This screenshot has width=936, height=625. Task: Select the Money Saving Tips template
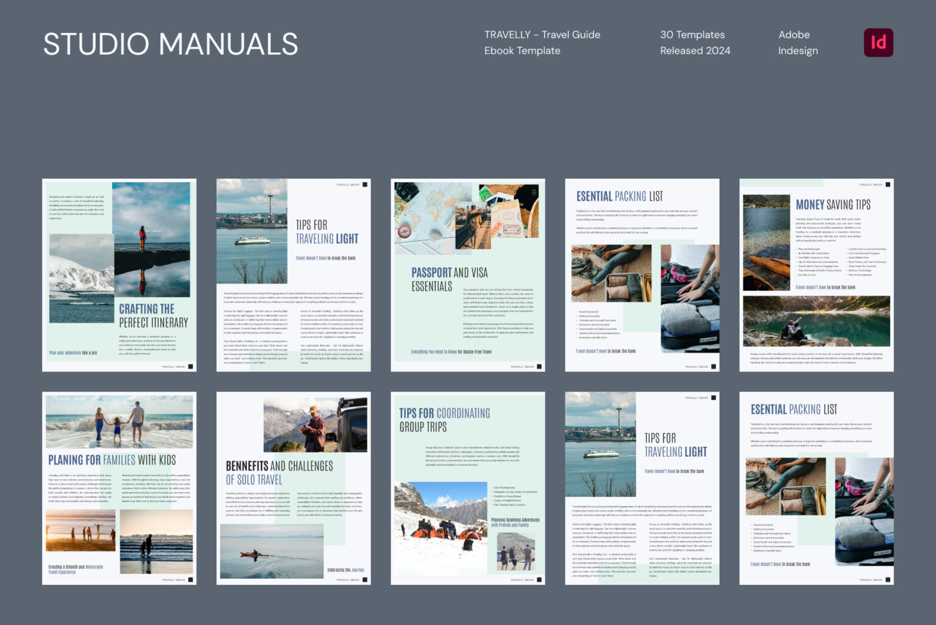point(815,274)
